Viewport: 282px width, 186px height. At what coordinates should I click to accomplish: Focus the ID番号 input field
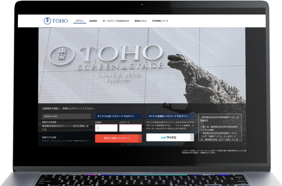click(x=106, y=128)
